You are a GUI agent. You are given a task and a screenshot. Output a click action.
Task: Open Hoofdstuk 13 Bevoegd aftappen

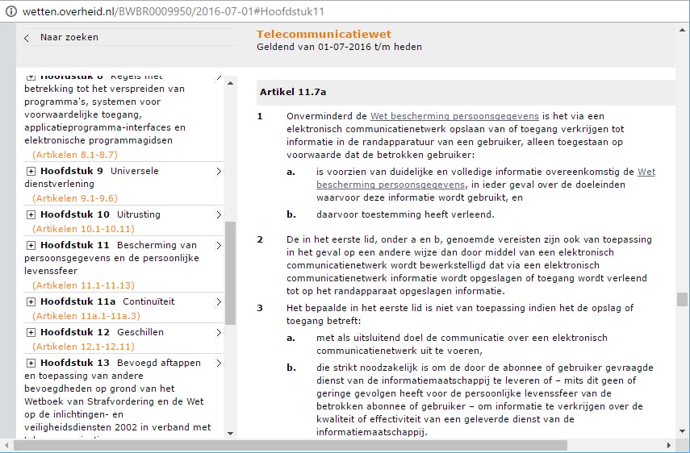(x=120, y=363)
